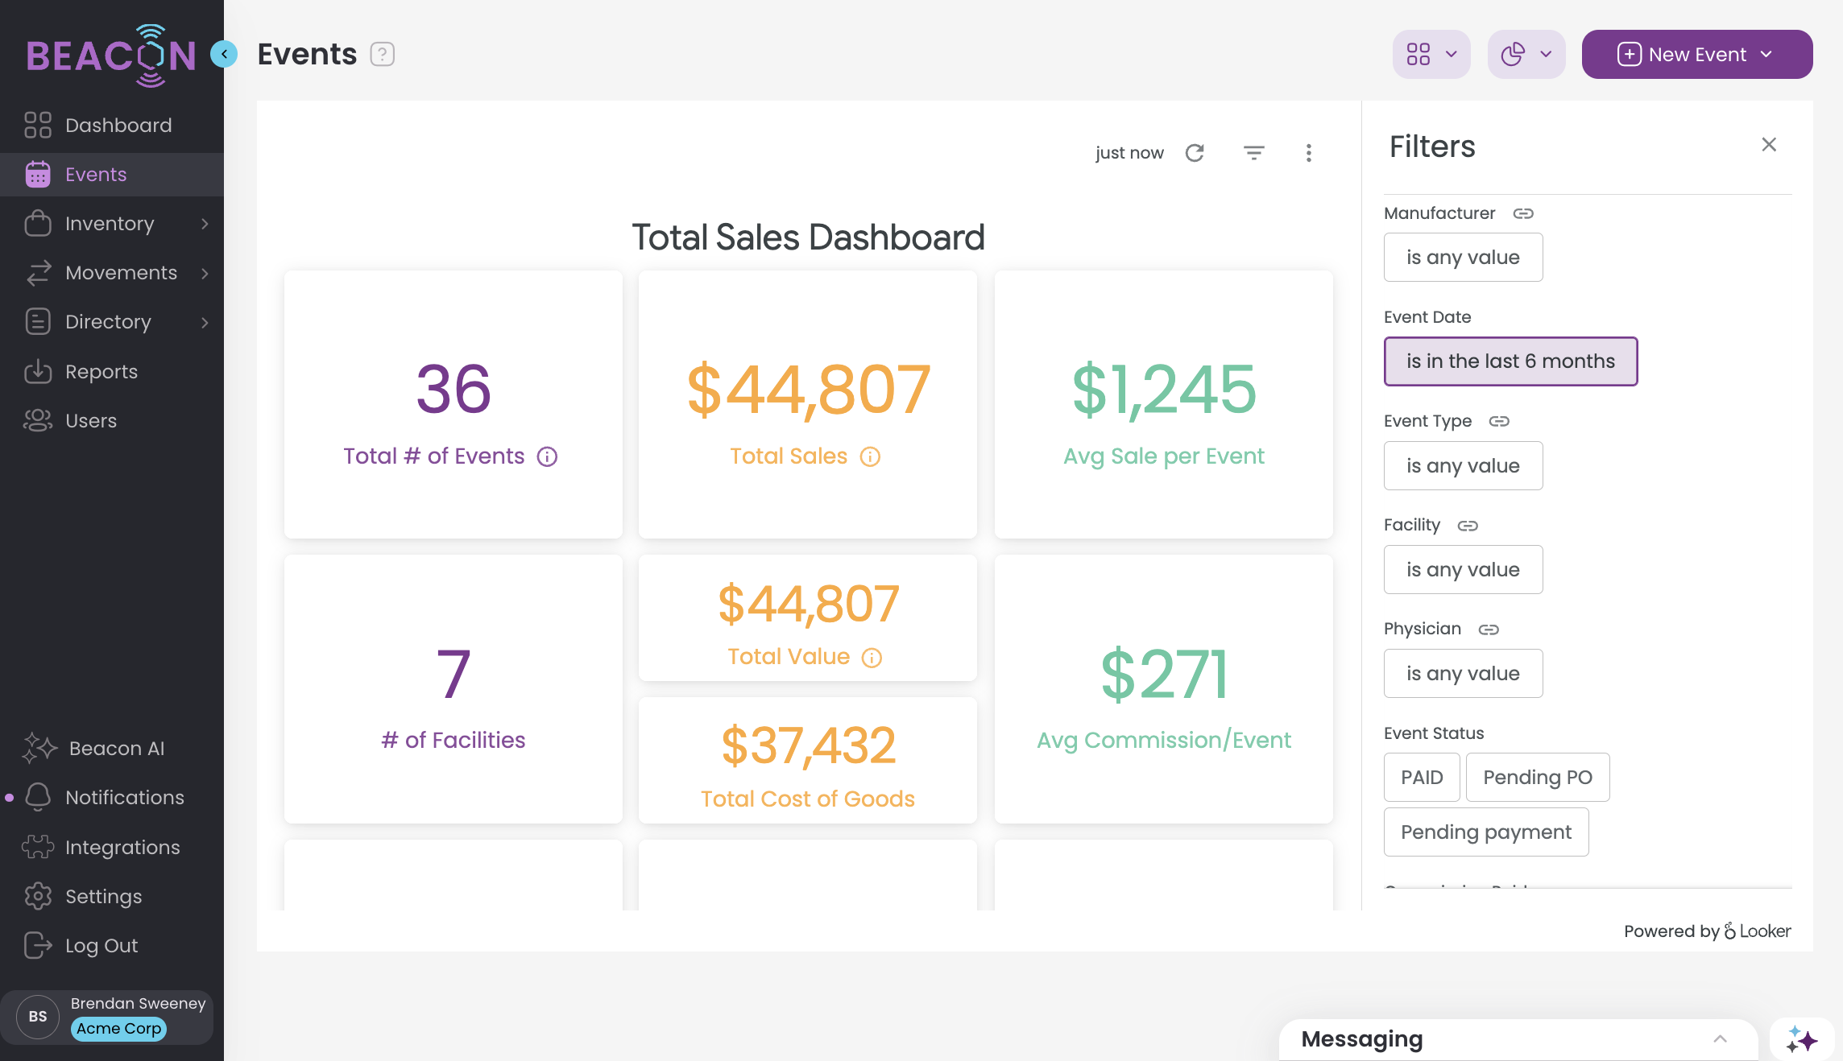This screenshot has height=1061, width=1843.
Task: Open the AI sparkle assistant button
Action: pos(1801,1039)
